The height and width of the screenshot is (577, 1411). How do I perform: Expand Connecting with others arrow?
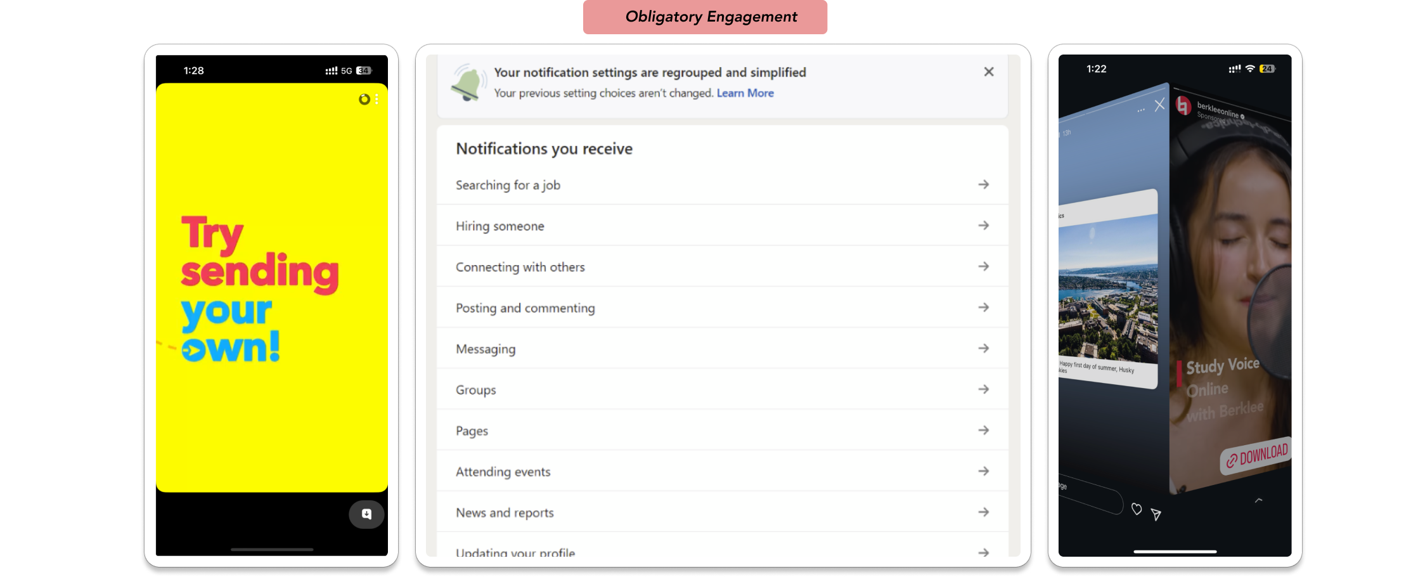(983, 266)
